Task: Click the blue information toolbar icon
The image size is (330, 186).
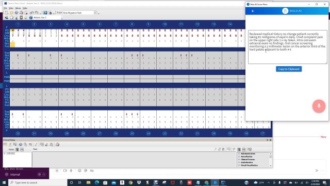Action: pyautogui.click(x=45, y=13)
